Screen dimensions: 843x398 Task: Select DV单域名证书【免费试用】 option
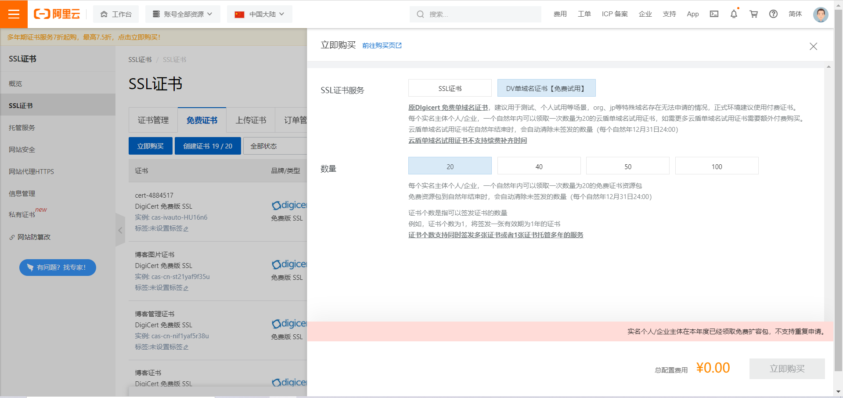546,88
